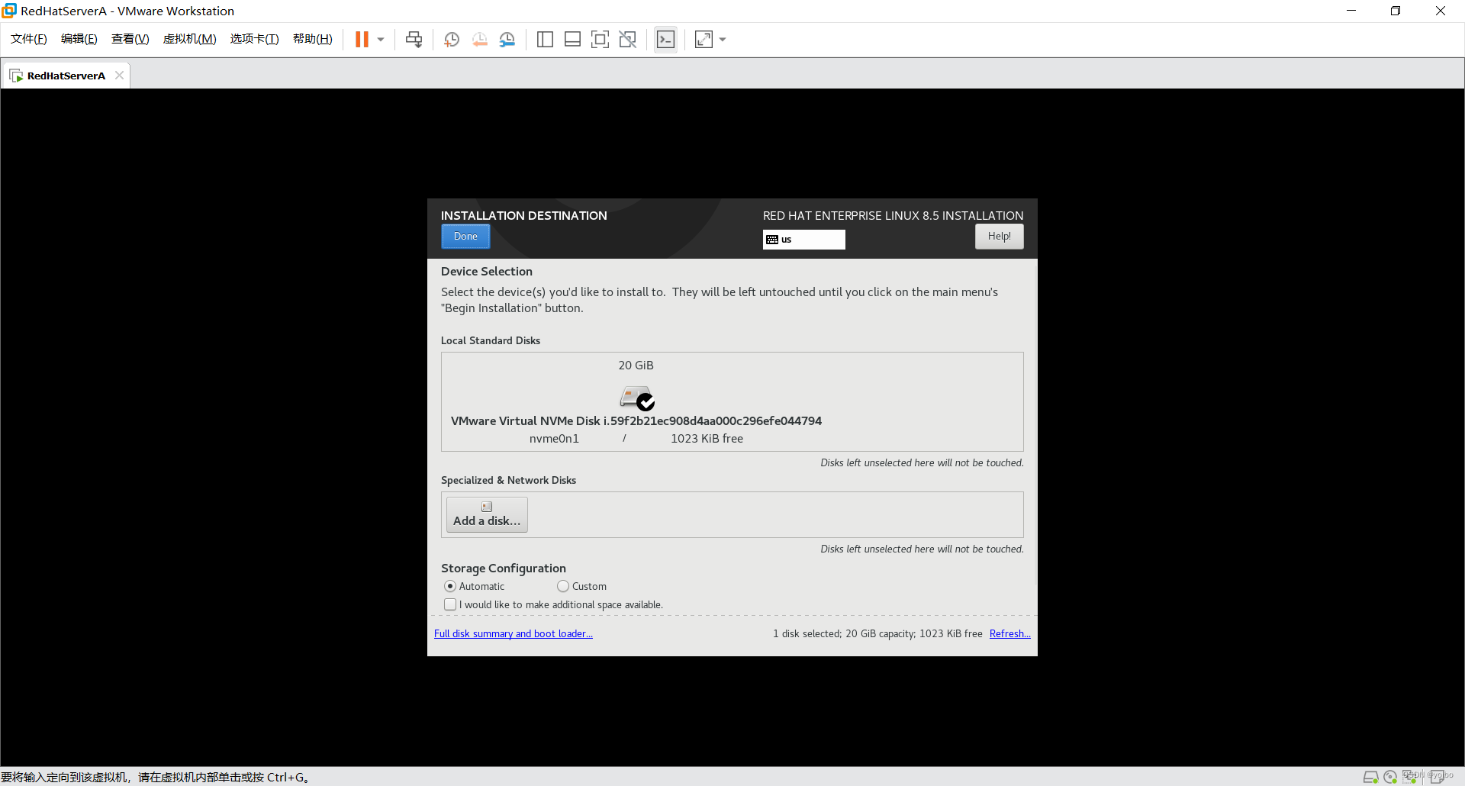
Task: Show or hide the library sidebar
Action: (x=545, y=40)
